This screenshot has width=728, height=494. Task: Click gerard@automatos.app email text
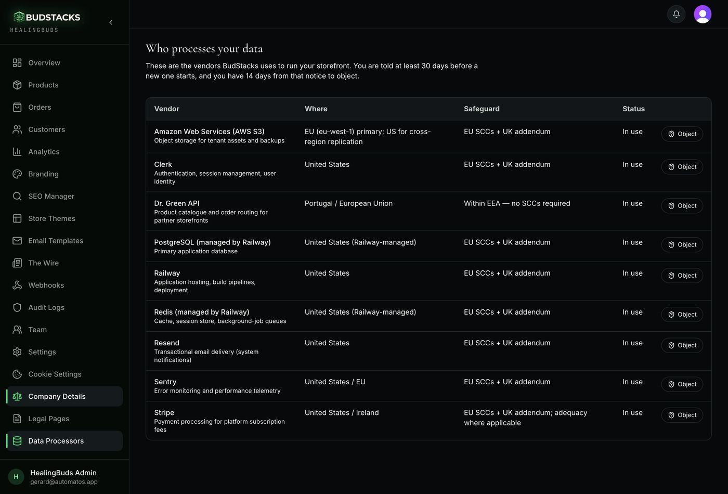[x=64, y=482]
